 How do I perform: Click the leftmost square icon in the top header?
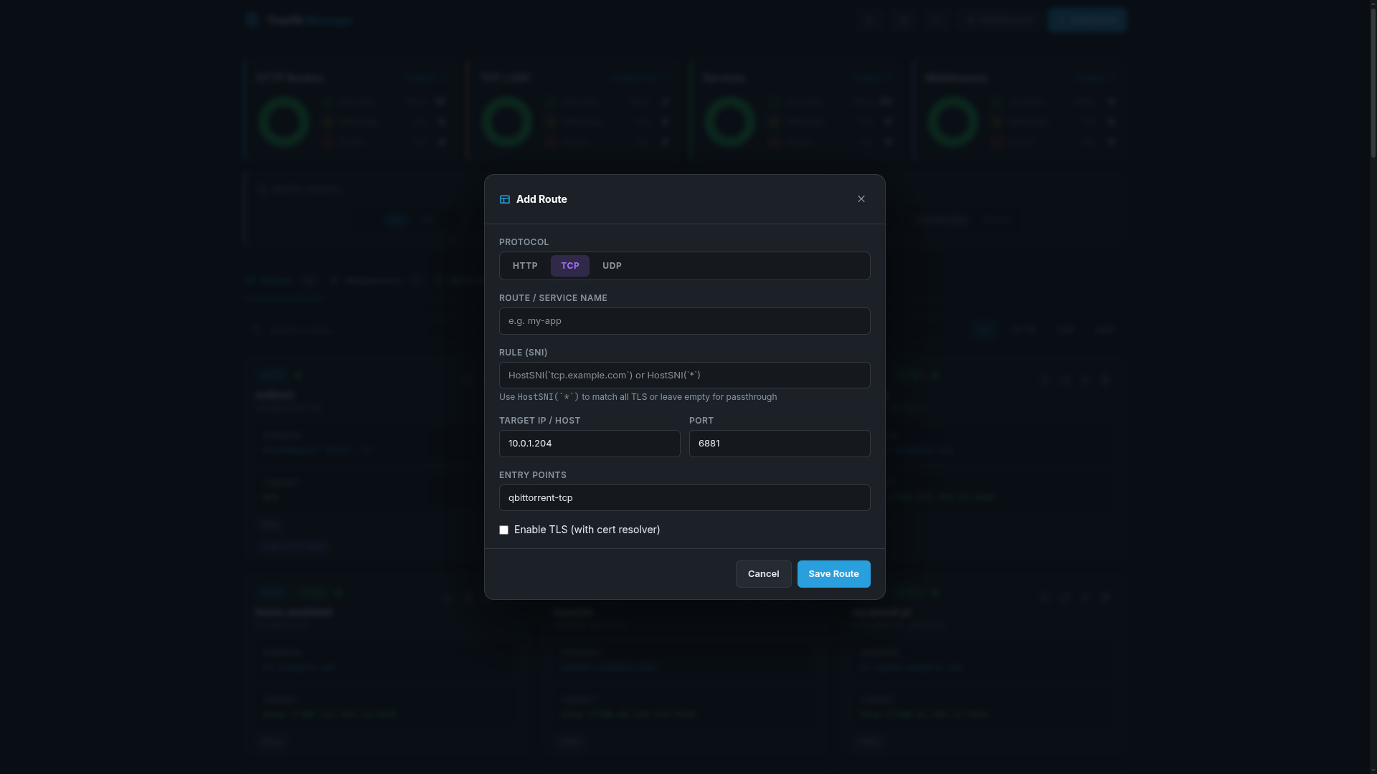pos(869,20)
